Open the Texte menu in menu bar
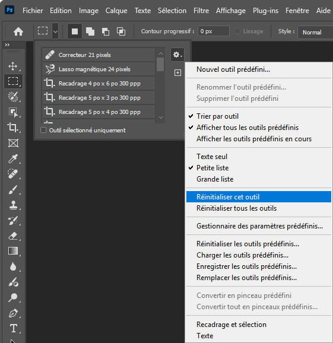The width and height of the screenshot is (333, 343). point(142,11)
